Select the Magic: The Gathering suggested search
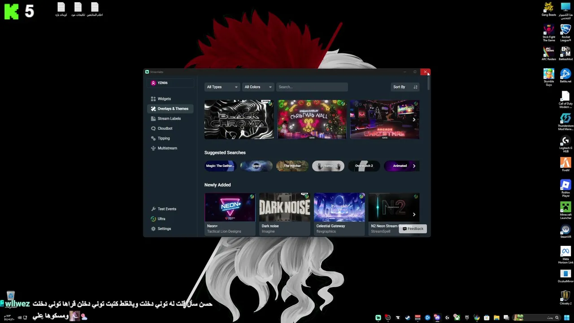This screenshot has height=323, width=574. click(x=220, y=166)
